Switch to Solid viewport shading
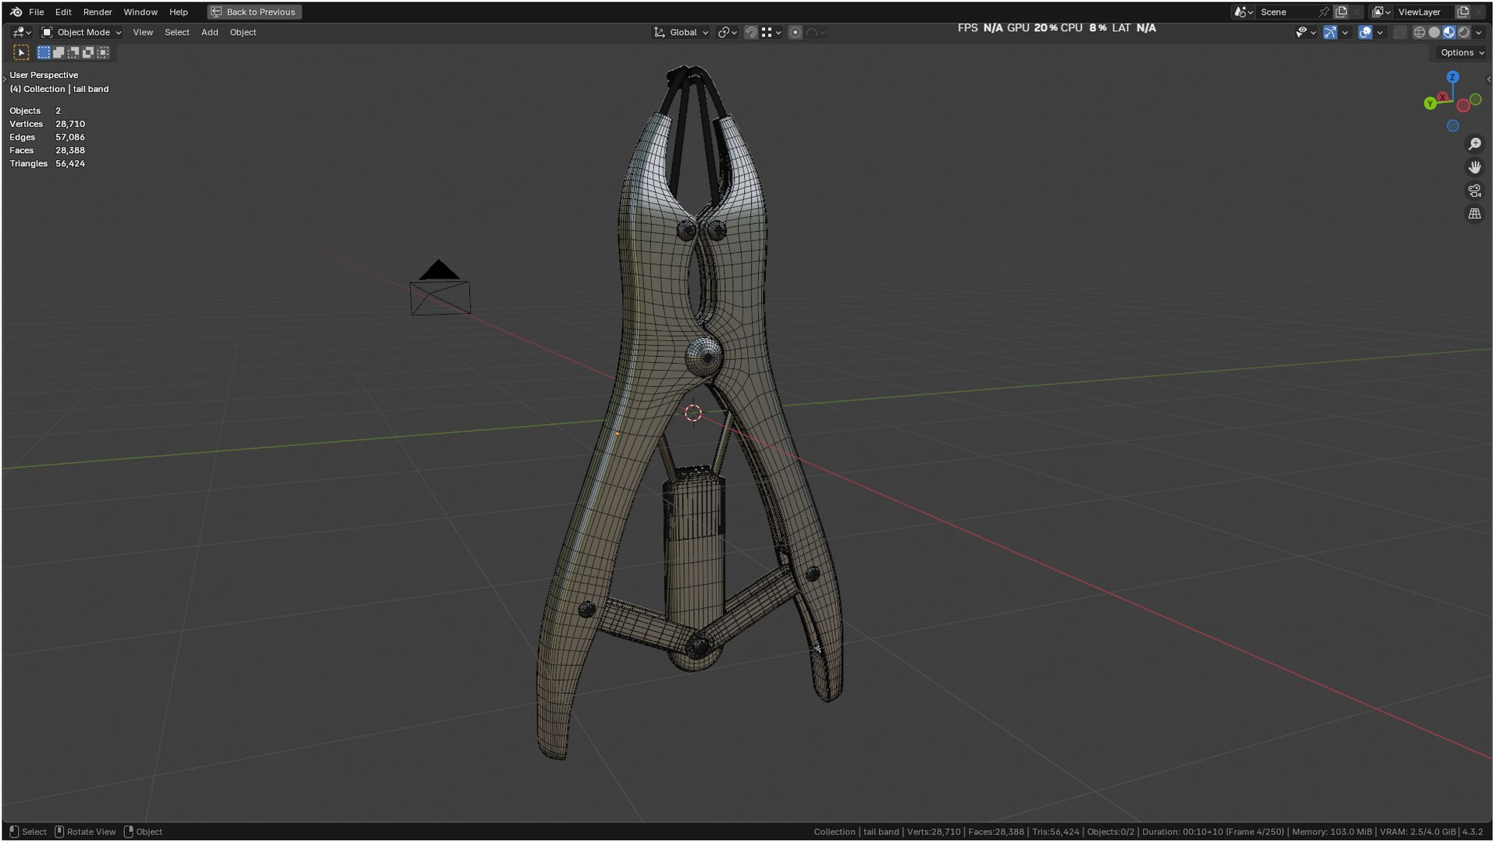The width and height of the screenshot is (1495, 843). (x=1434, y=32)
